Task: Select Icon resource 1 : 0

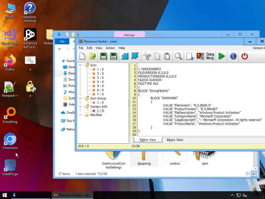Action: [100, 69]
